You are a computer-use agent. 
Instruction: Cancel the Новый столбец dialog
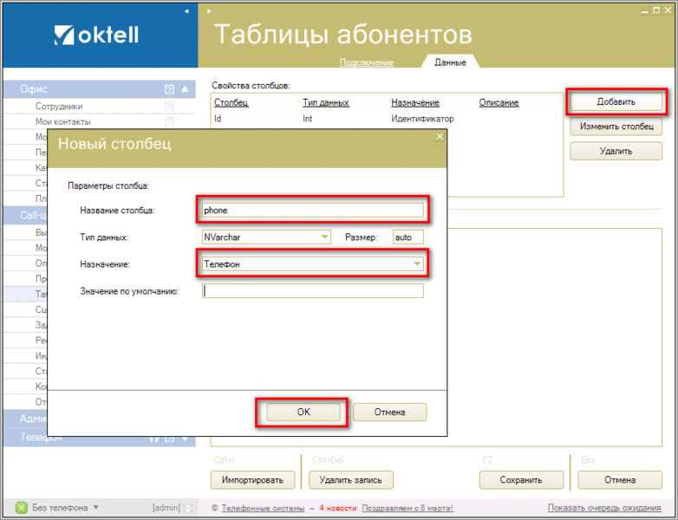(389, 412)
